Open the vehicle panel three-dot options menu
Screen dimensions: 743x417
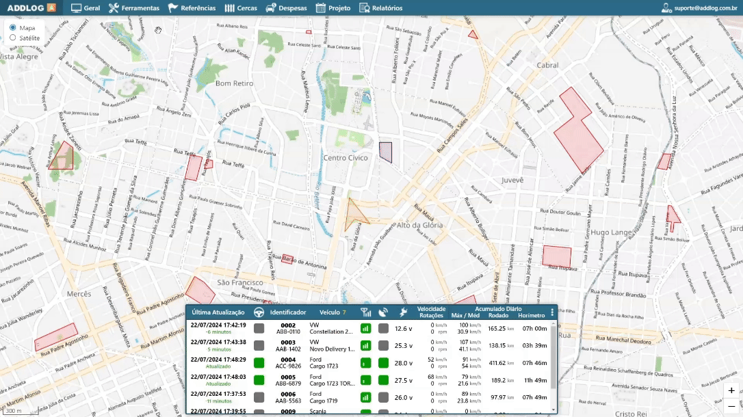552,312
